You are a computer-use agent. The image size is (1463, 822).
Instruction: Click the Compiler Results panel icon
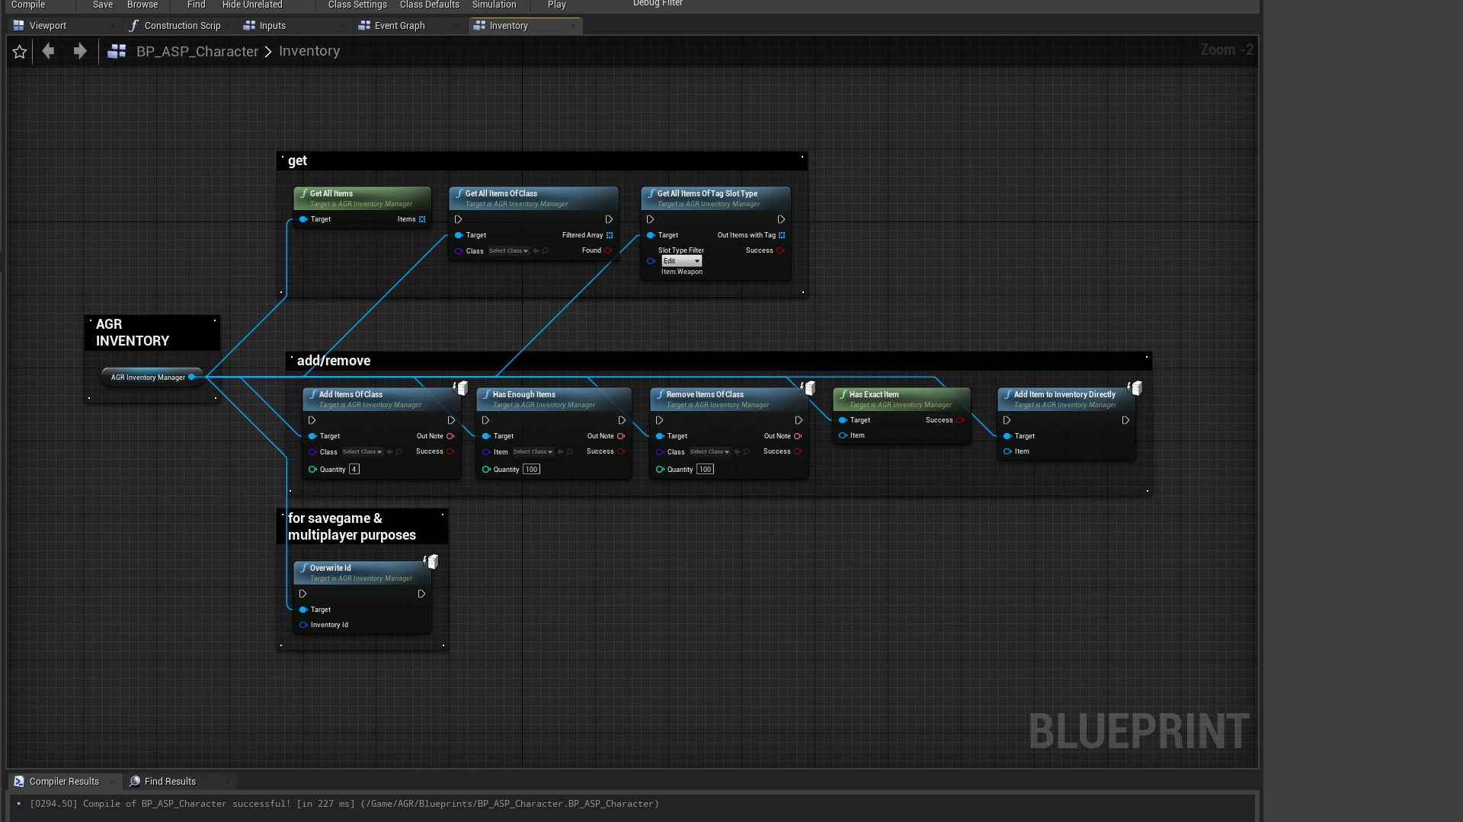tap(19, 781)
